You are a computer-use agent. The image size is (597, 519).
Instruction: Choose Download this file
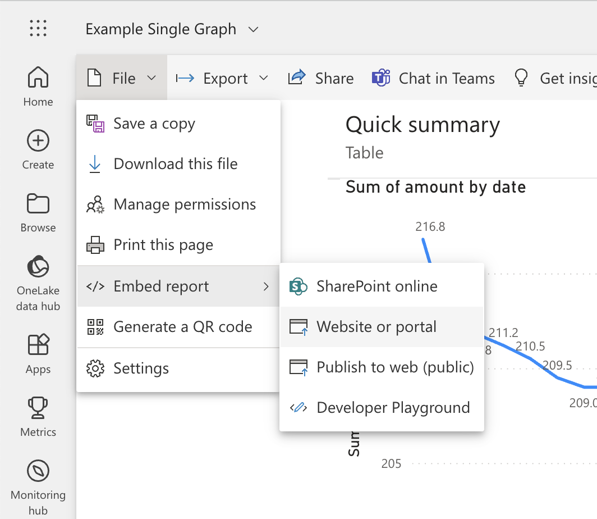175,164
